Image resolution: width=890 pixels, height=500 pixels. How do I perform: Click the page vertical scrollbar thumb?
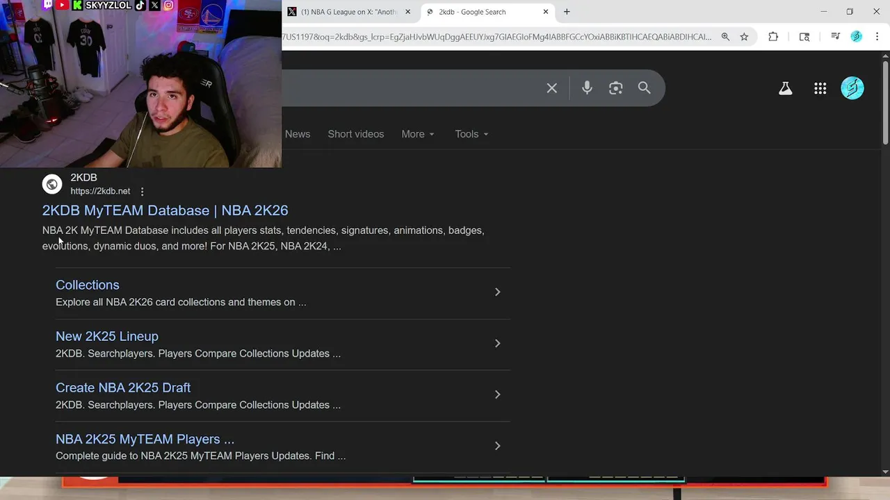[x=885, y=103]
